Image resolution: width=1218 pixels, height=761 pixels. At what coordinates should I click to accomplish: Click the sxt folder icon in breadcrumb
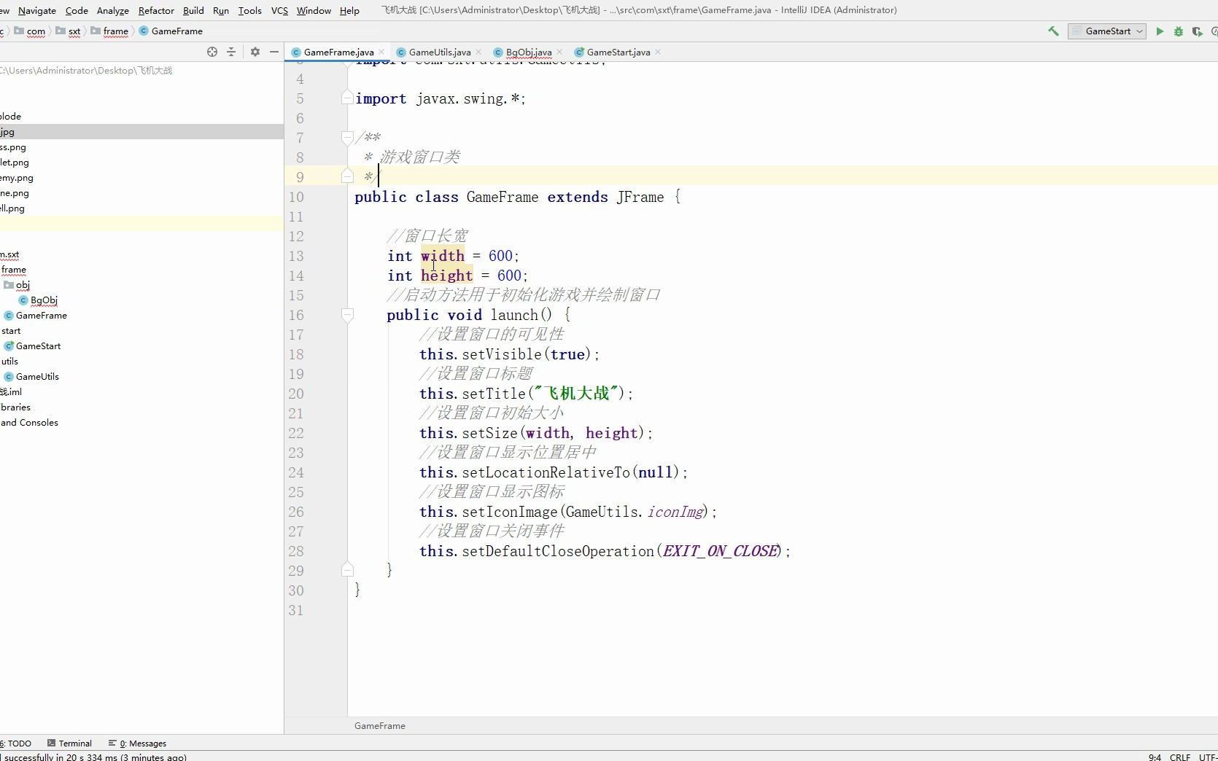[x=61, y=31]
